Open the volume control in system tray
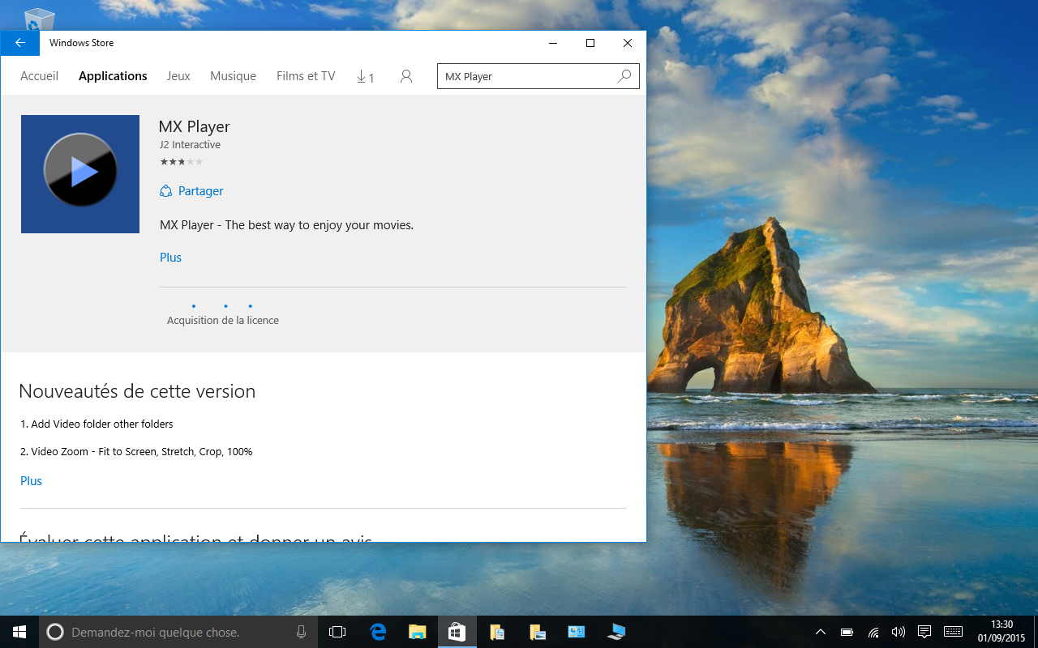The height and width of the screenshot is (648, 1038). coord(898,632)
